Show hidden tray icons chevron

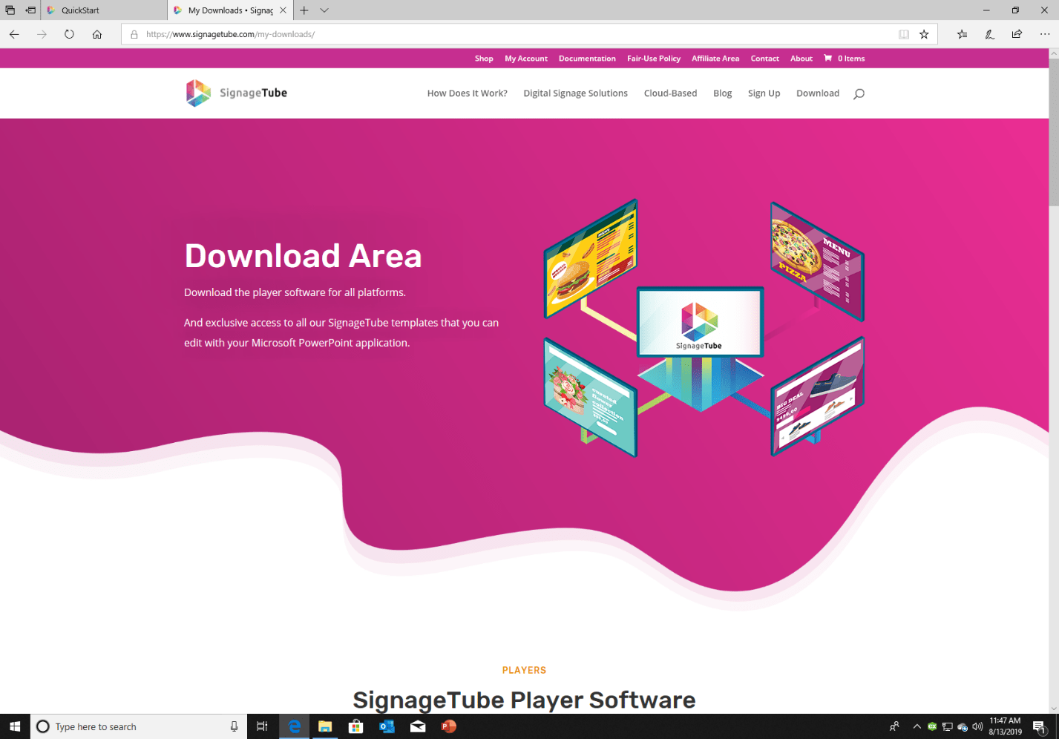click(917, 726)
